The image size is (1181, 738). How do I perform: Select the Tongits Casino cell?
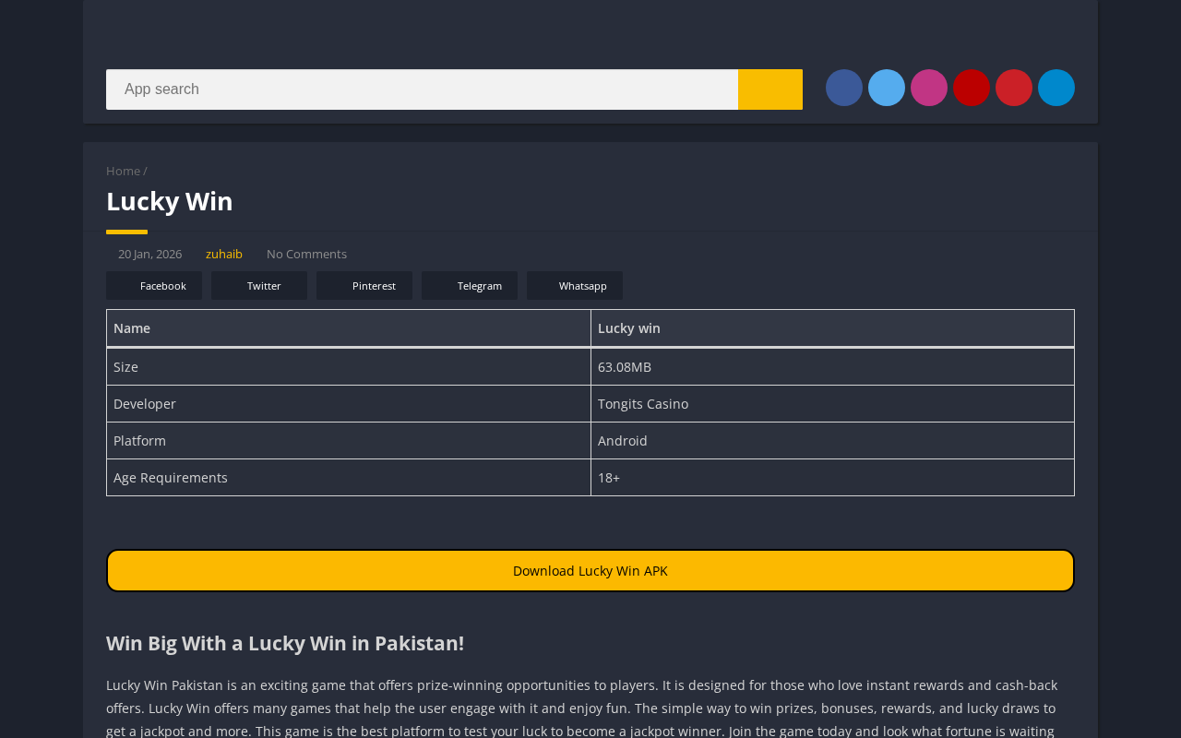click(832, 404)
